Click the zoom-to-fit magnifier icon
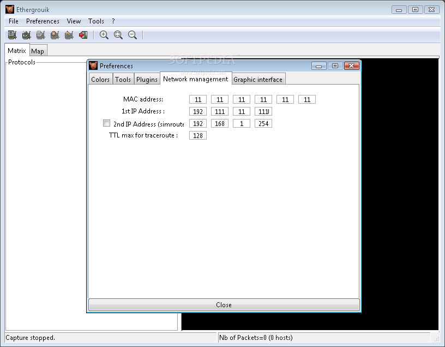The height and width of the screenshot is (347, 445). coord(118,35)
